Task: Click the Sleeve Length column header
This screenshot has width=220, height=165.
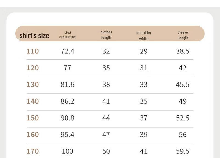Action: 183,35
